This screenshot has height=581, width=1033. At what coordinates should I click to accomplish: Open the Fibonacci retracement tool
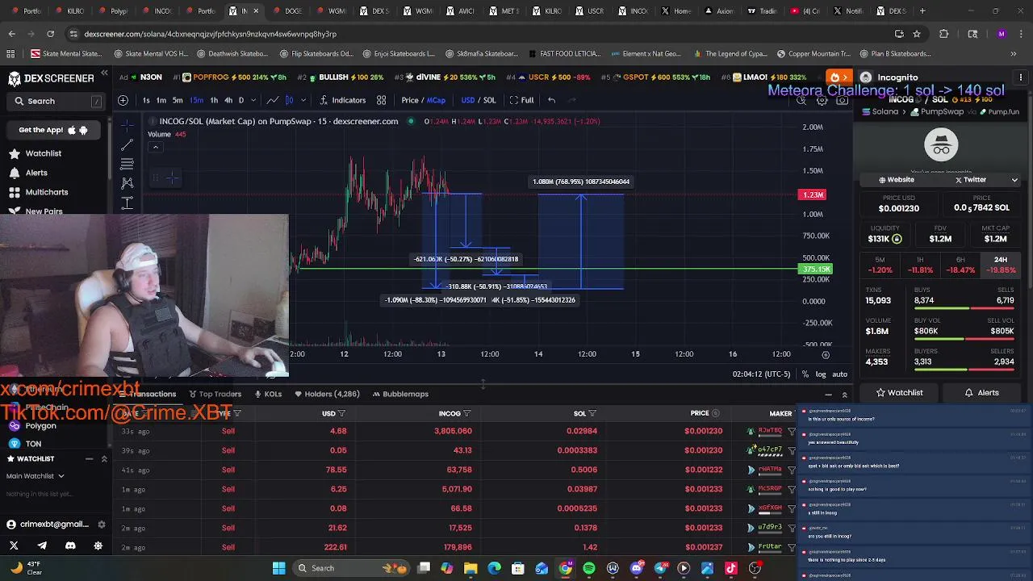tap(128, 164)
